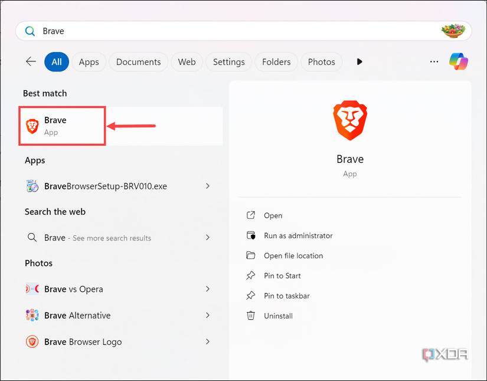Viewport: 487px width, 381px height.
Task: Expand BraveBrowserSetup-BRV010.exe chevron
Action: (208, 186)
